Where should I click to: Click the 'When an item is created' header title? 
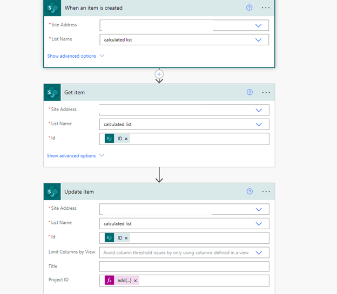point(93,8)
